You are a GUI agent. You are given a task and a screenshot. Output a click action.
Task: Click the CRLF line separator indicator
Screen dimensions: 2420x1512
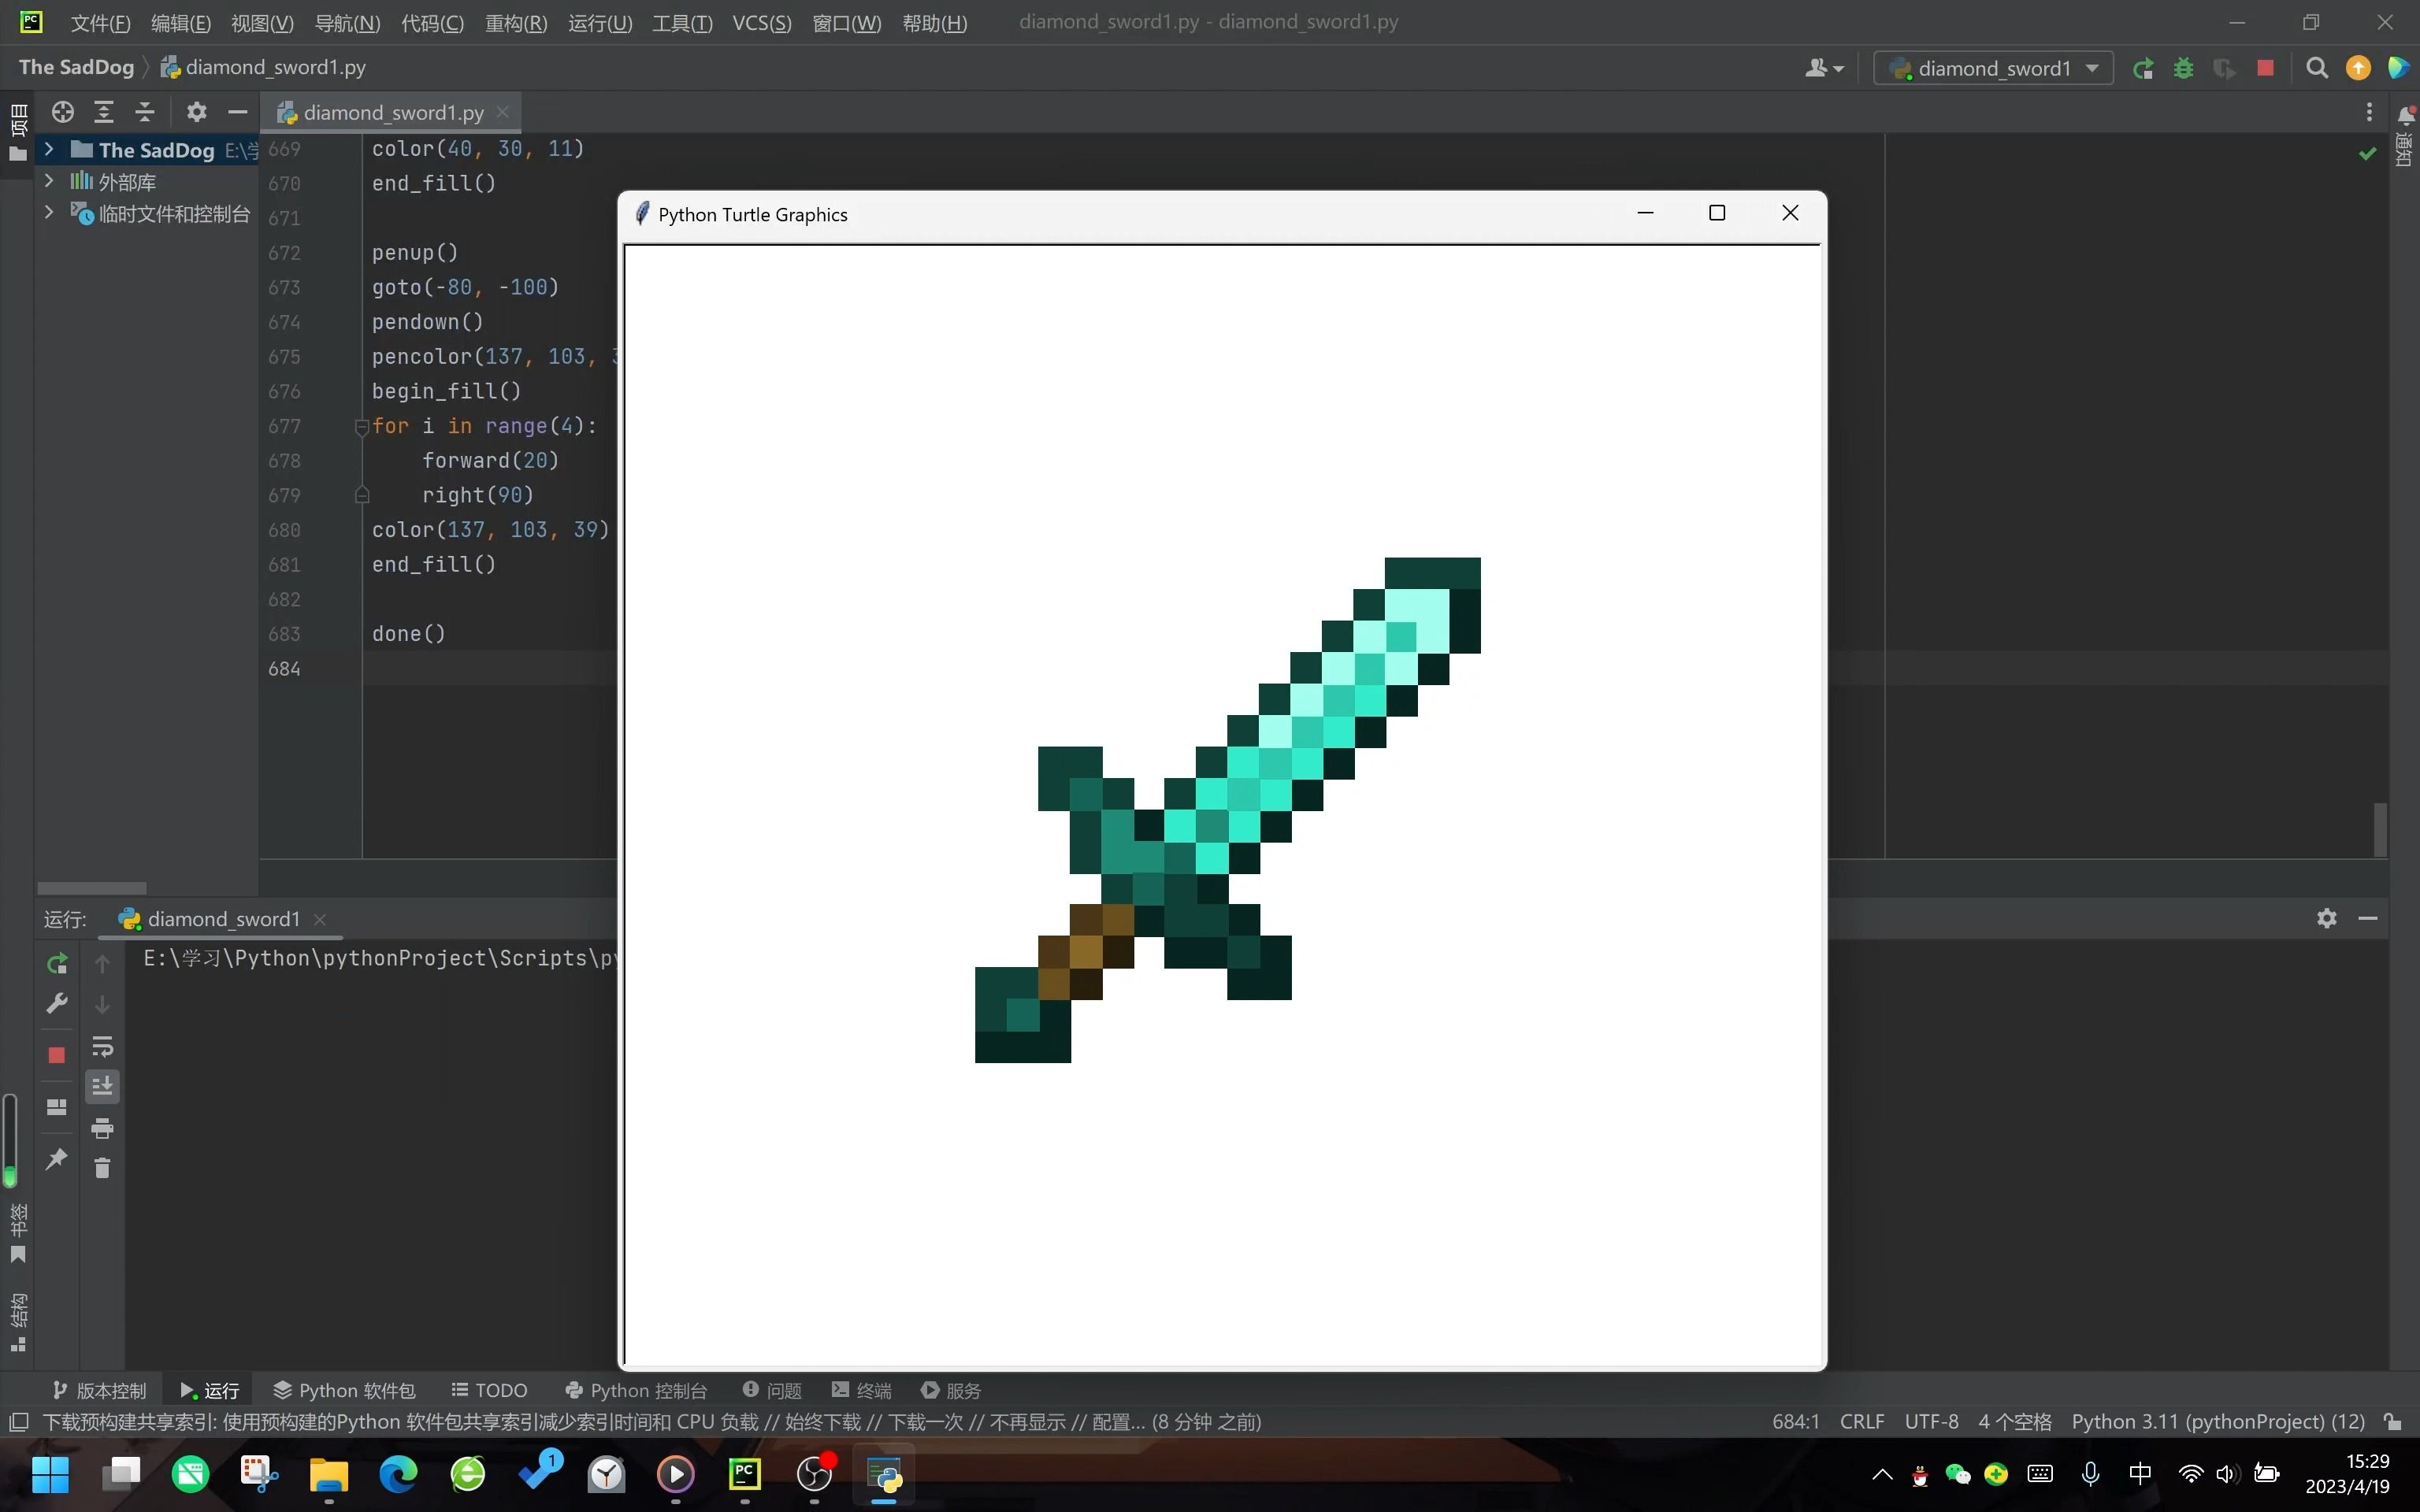pos(1862,1421)
